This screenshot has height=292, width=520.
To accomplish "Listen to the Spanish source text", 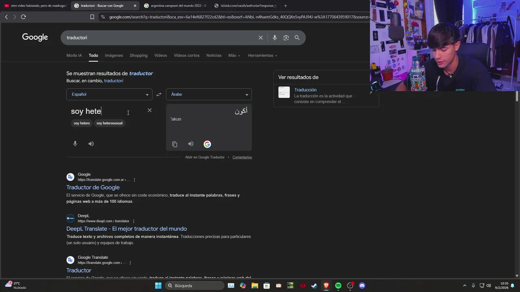I will [91, 144].
